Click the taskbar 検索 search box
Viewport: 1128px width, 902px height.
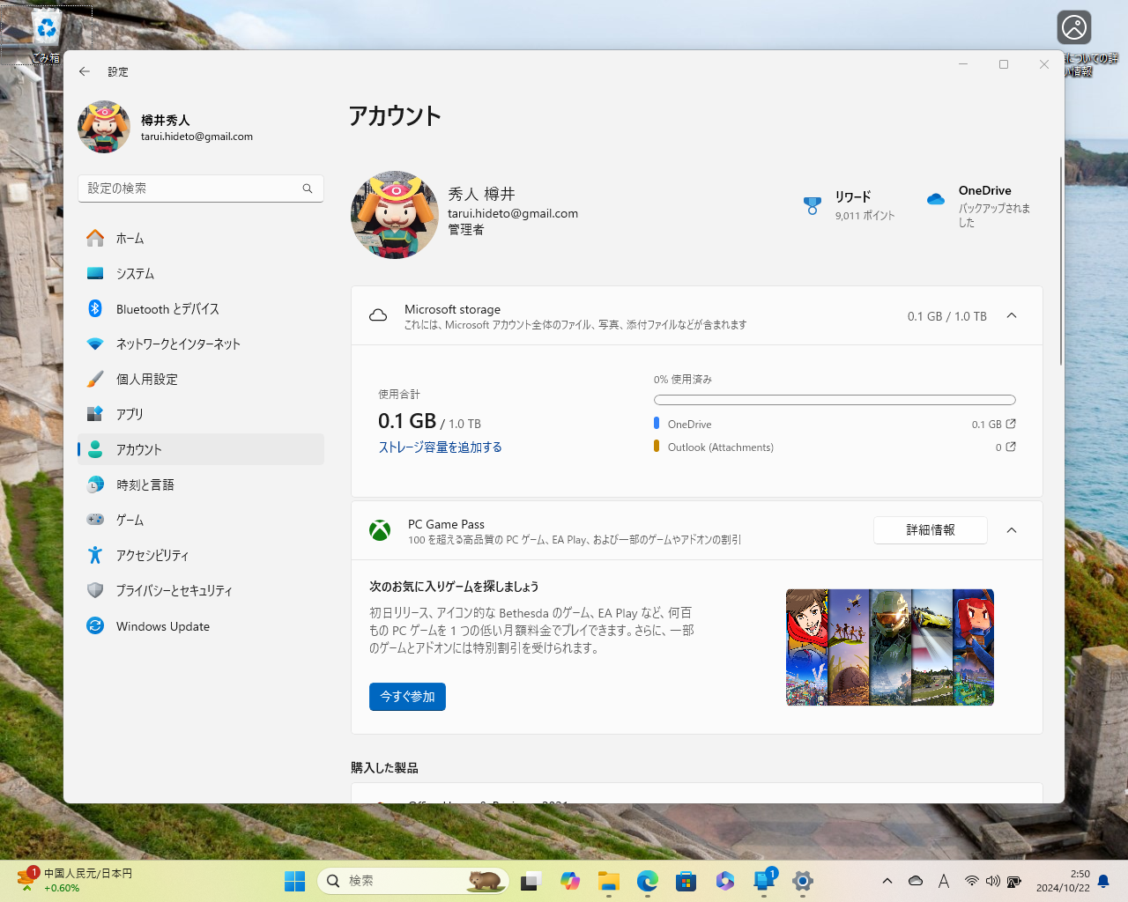414,881
